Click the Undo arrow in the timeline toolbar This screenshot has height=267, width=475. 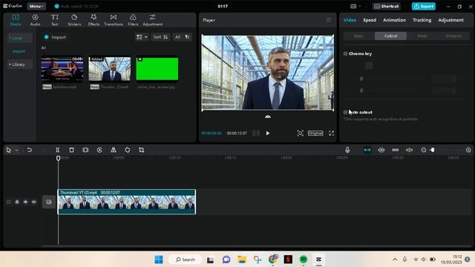click(x=30, y=150)
